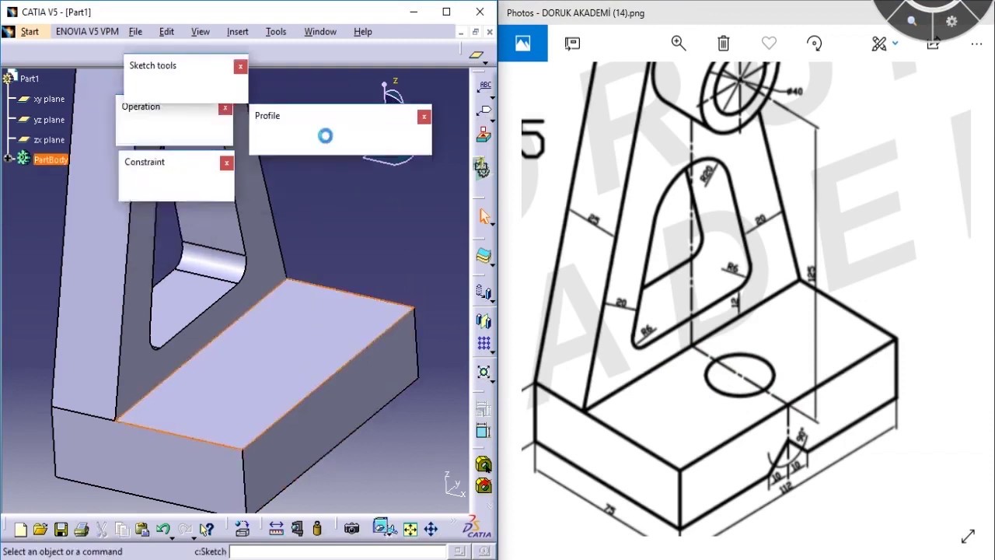This screenshot has height=560, width=995.
Task: Open the ENOVIA V5 VPM menu
Action: coord(87,32)
